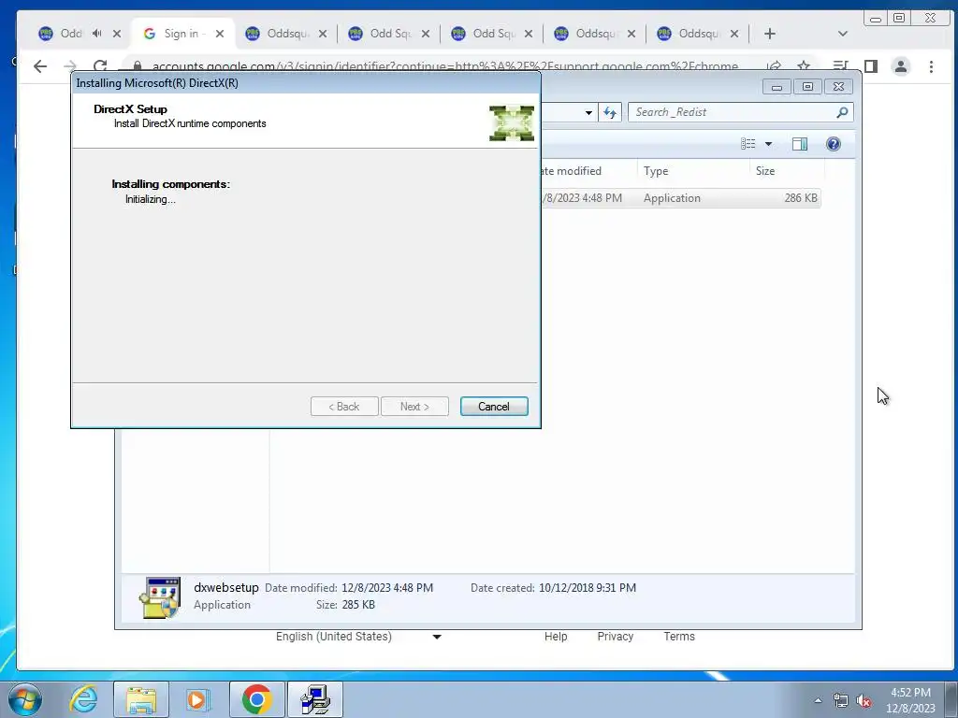Minimize the Explorer _Redist window
958x718 pixels.
pos(777,87)
